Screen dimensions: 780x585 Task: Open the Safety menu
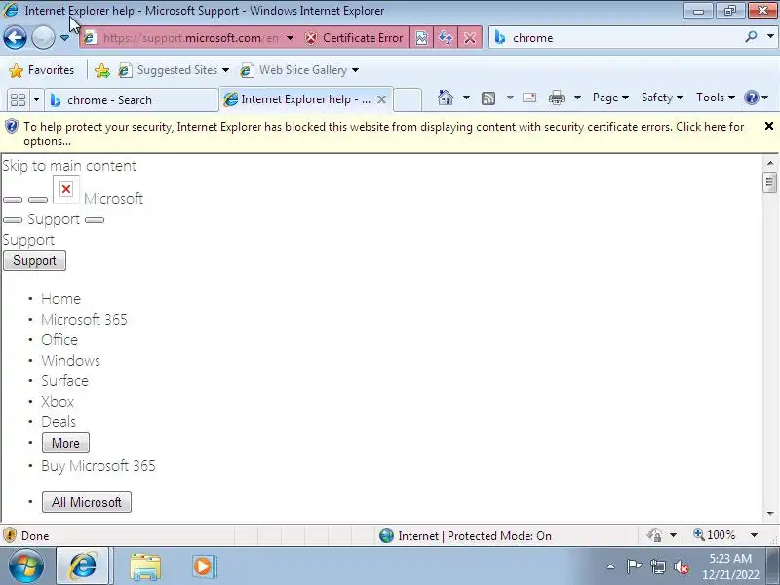click(662, 97)
